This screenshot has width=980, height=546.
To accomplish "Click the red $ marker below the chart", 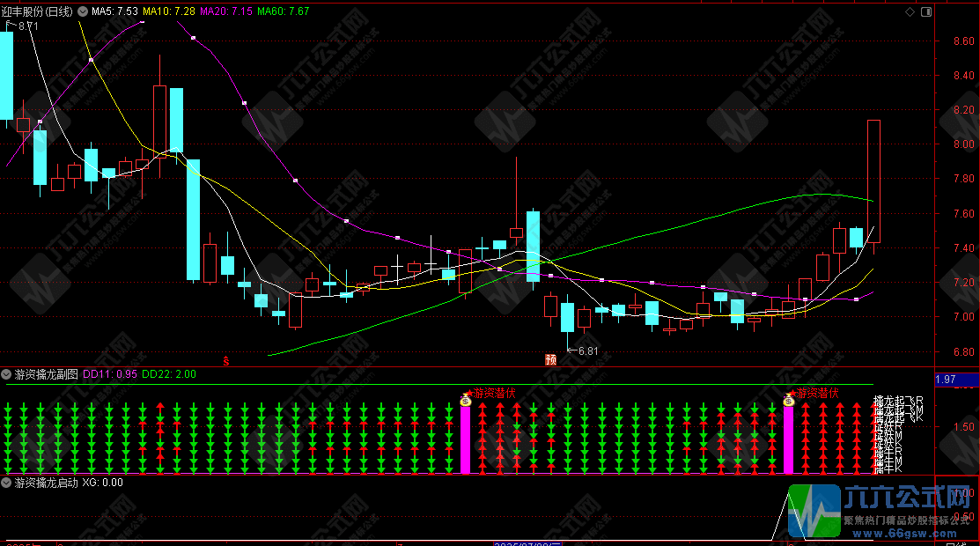I will tap(225, 360).
